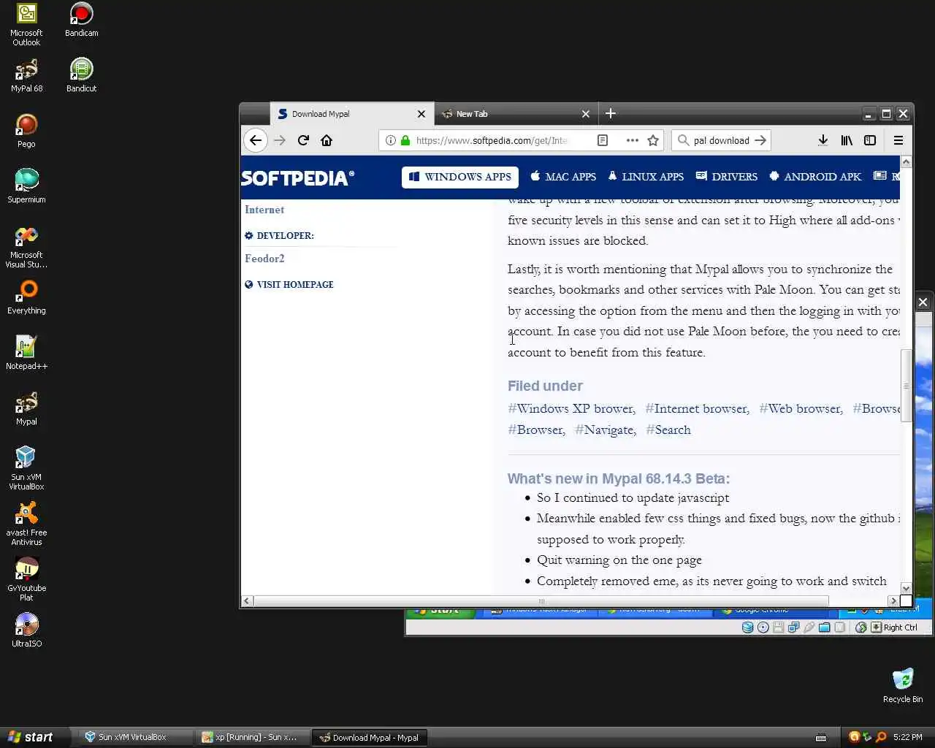
Task: Close the Download Mypal tab
Action: coord(421,114)
